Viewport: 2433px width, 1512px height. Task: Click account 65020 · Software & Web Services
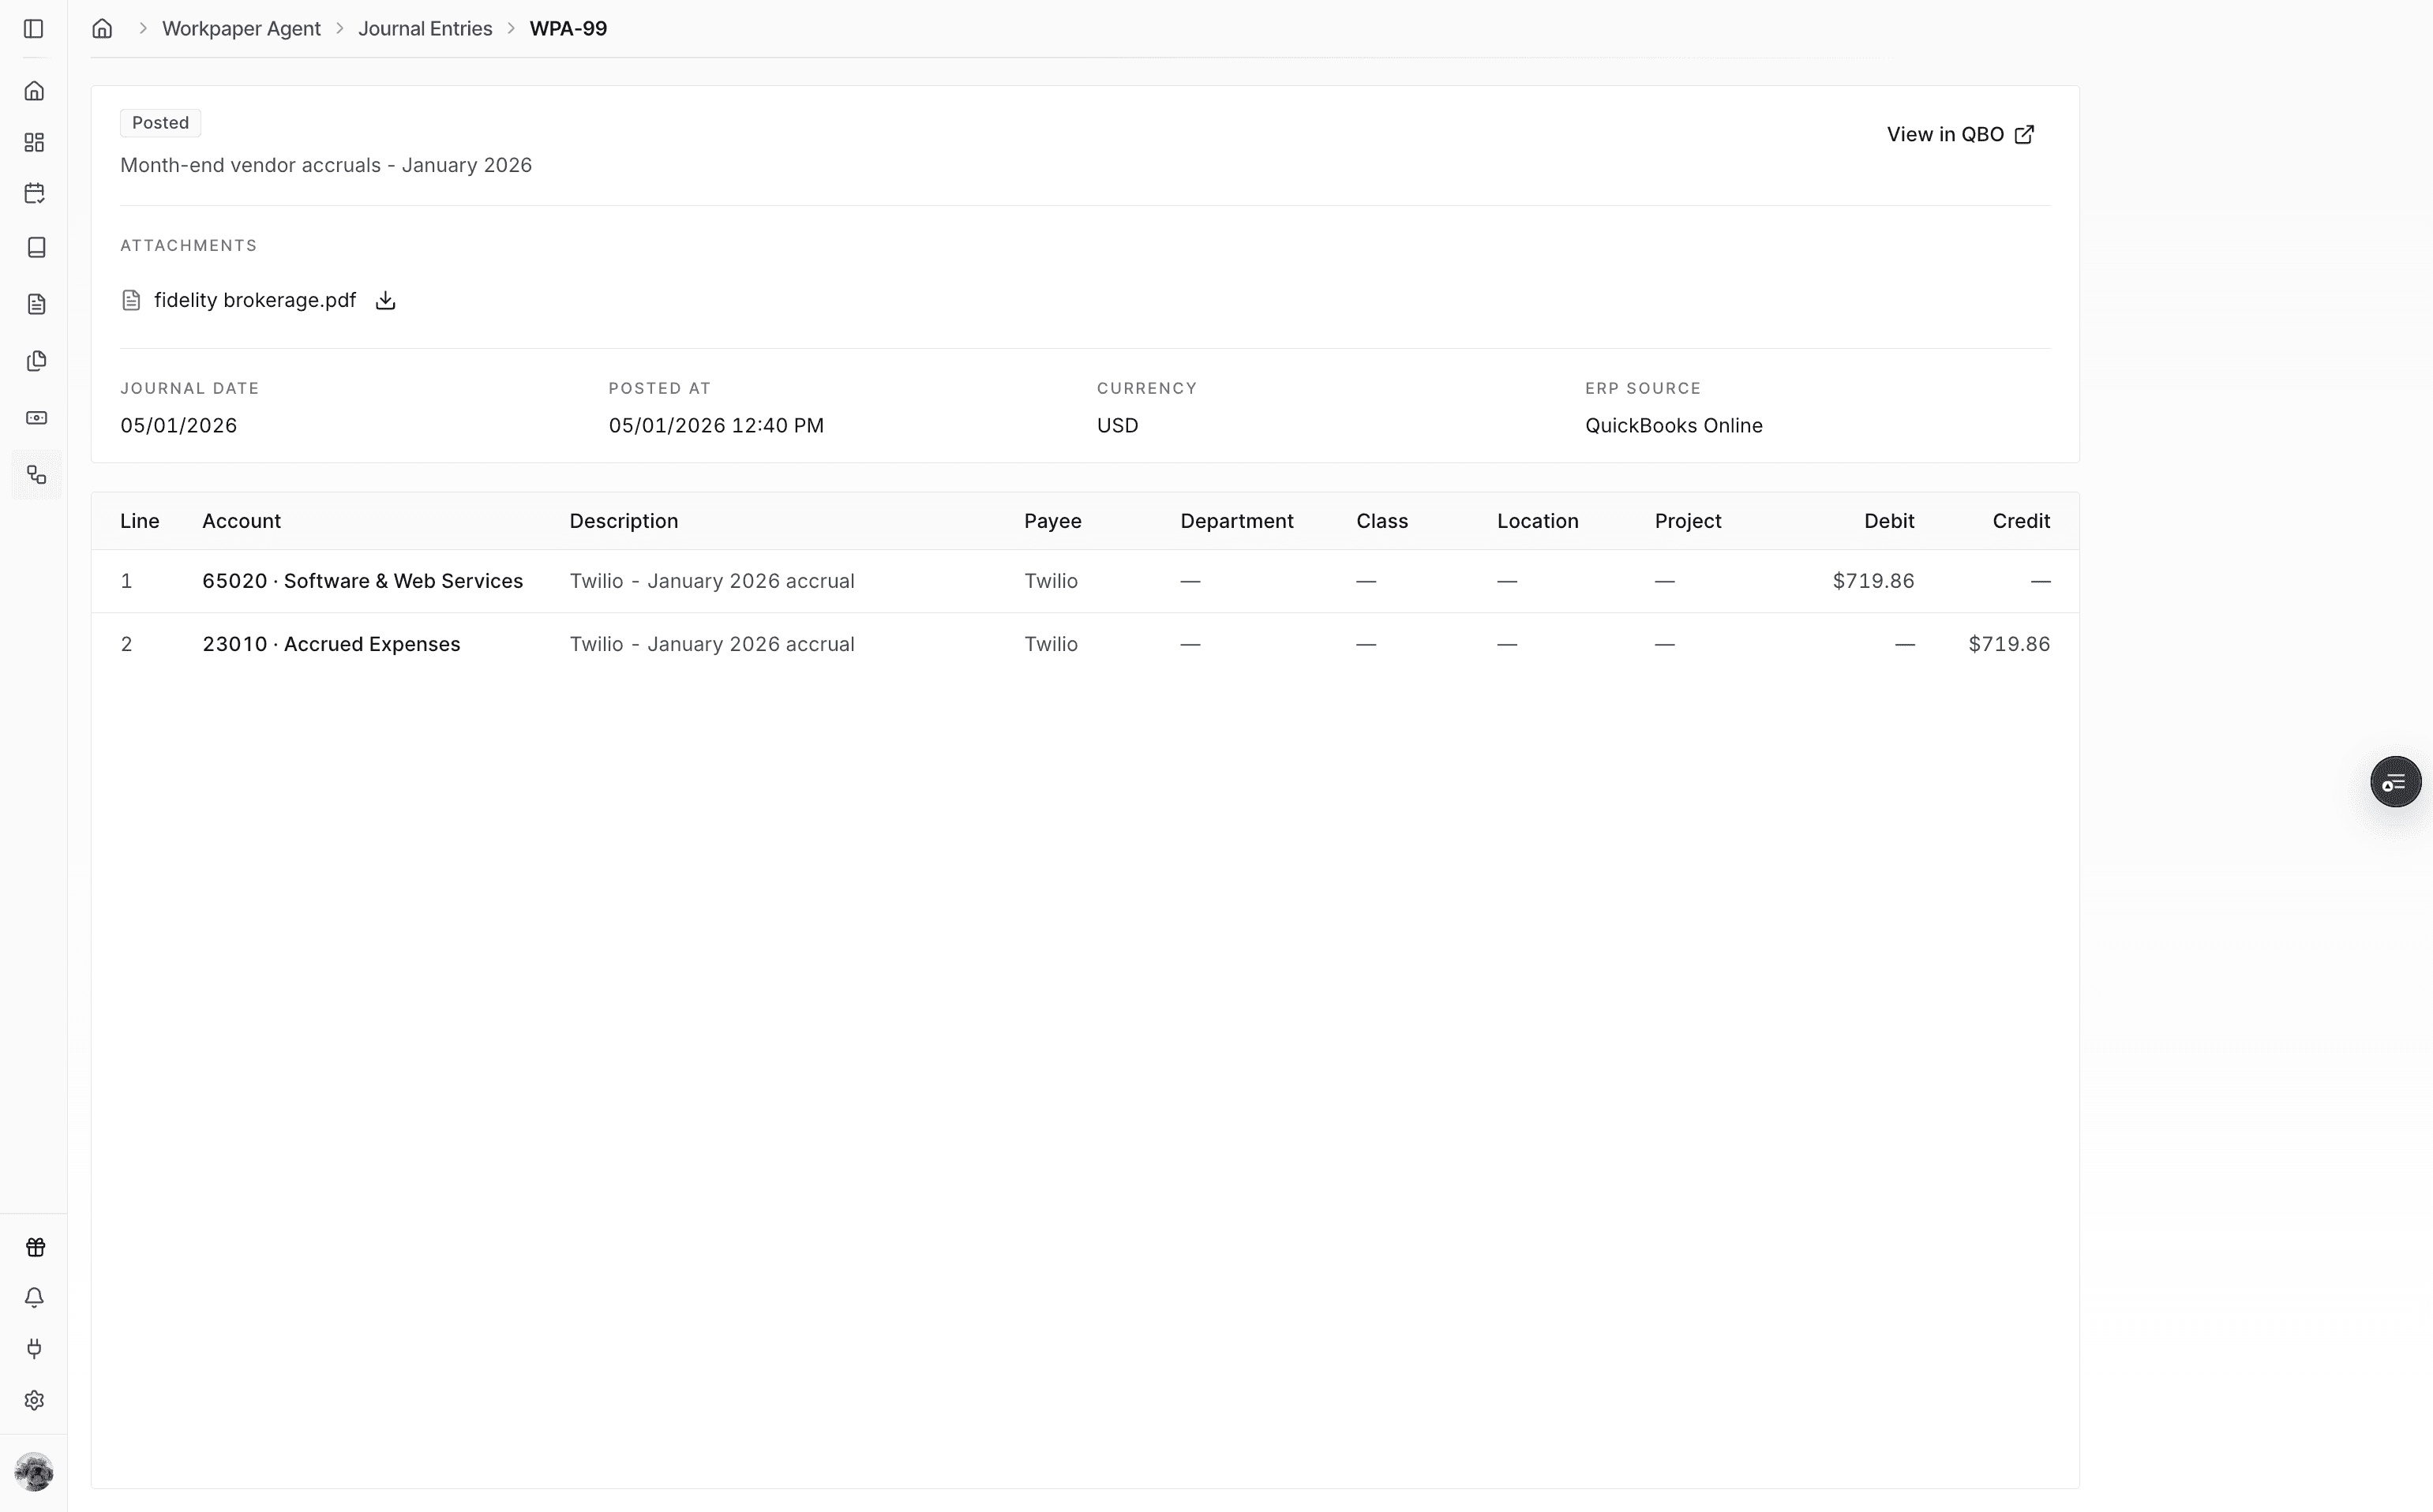point(362,581)
